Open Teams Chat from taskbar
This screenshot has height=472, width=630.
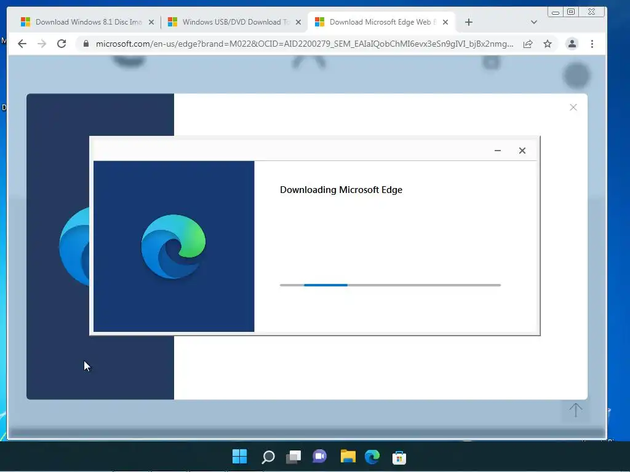click(x=320, y=457)
